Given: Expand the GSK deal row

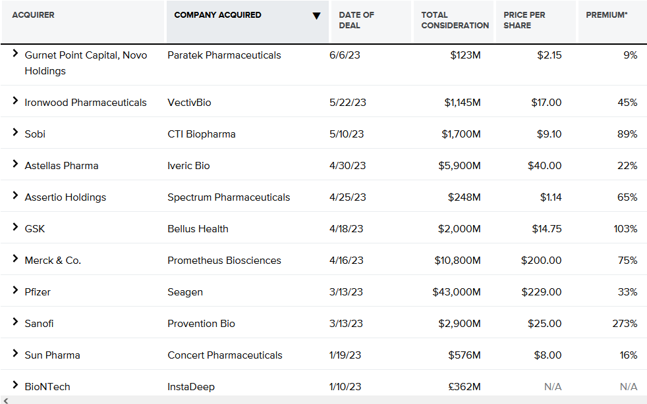Looking at the screenshot, I should (15, 227).
